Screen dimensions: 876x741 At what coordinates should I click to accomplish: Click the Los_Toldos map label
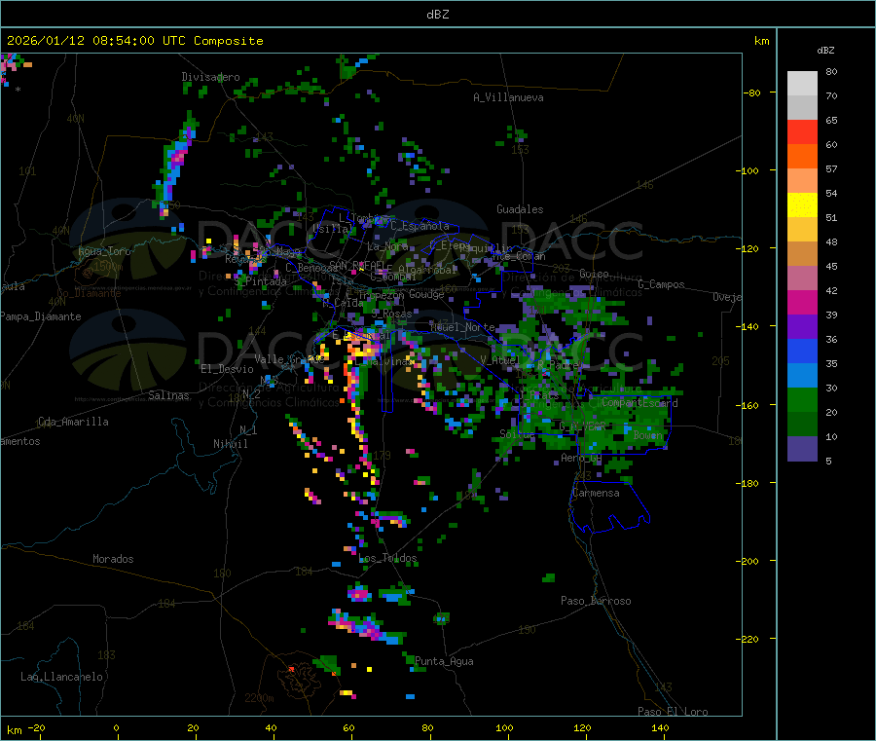point(387,558)
